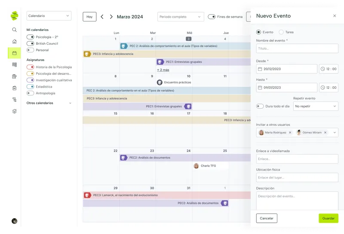Click the clock icon in Hasta time field

(x=323, y=88)
